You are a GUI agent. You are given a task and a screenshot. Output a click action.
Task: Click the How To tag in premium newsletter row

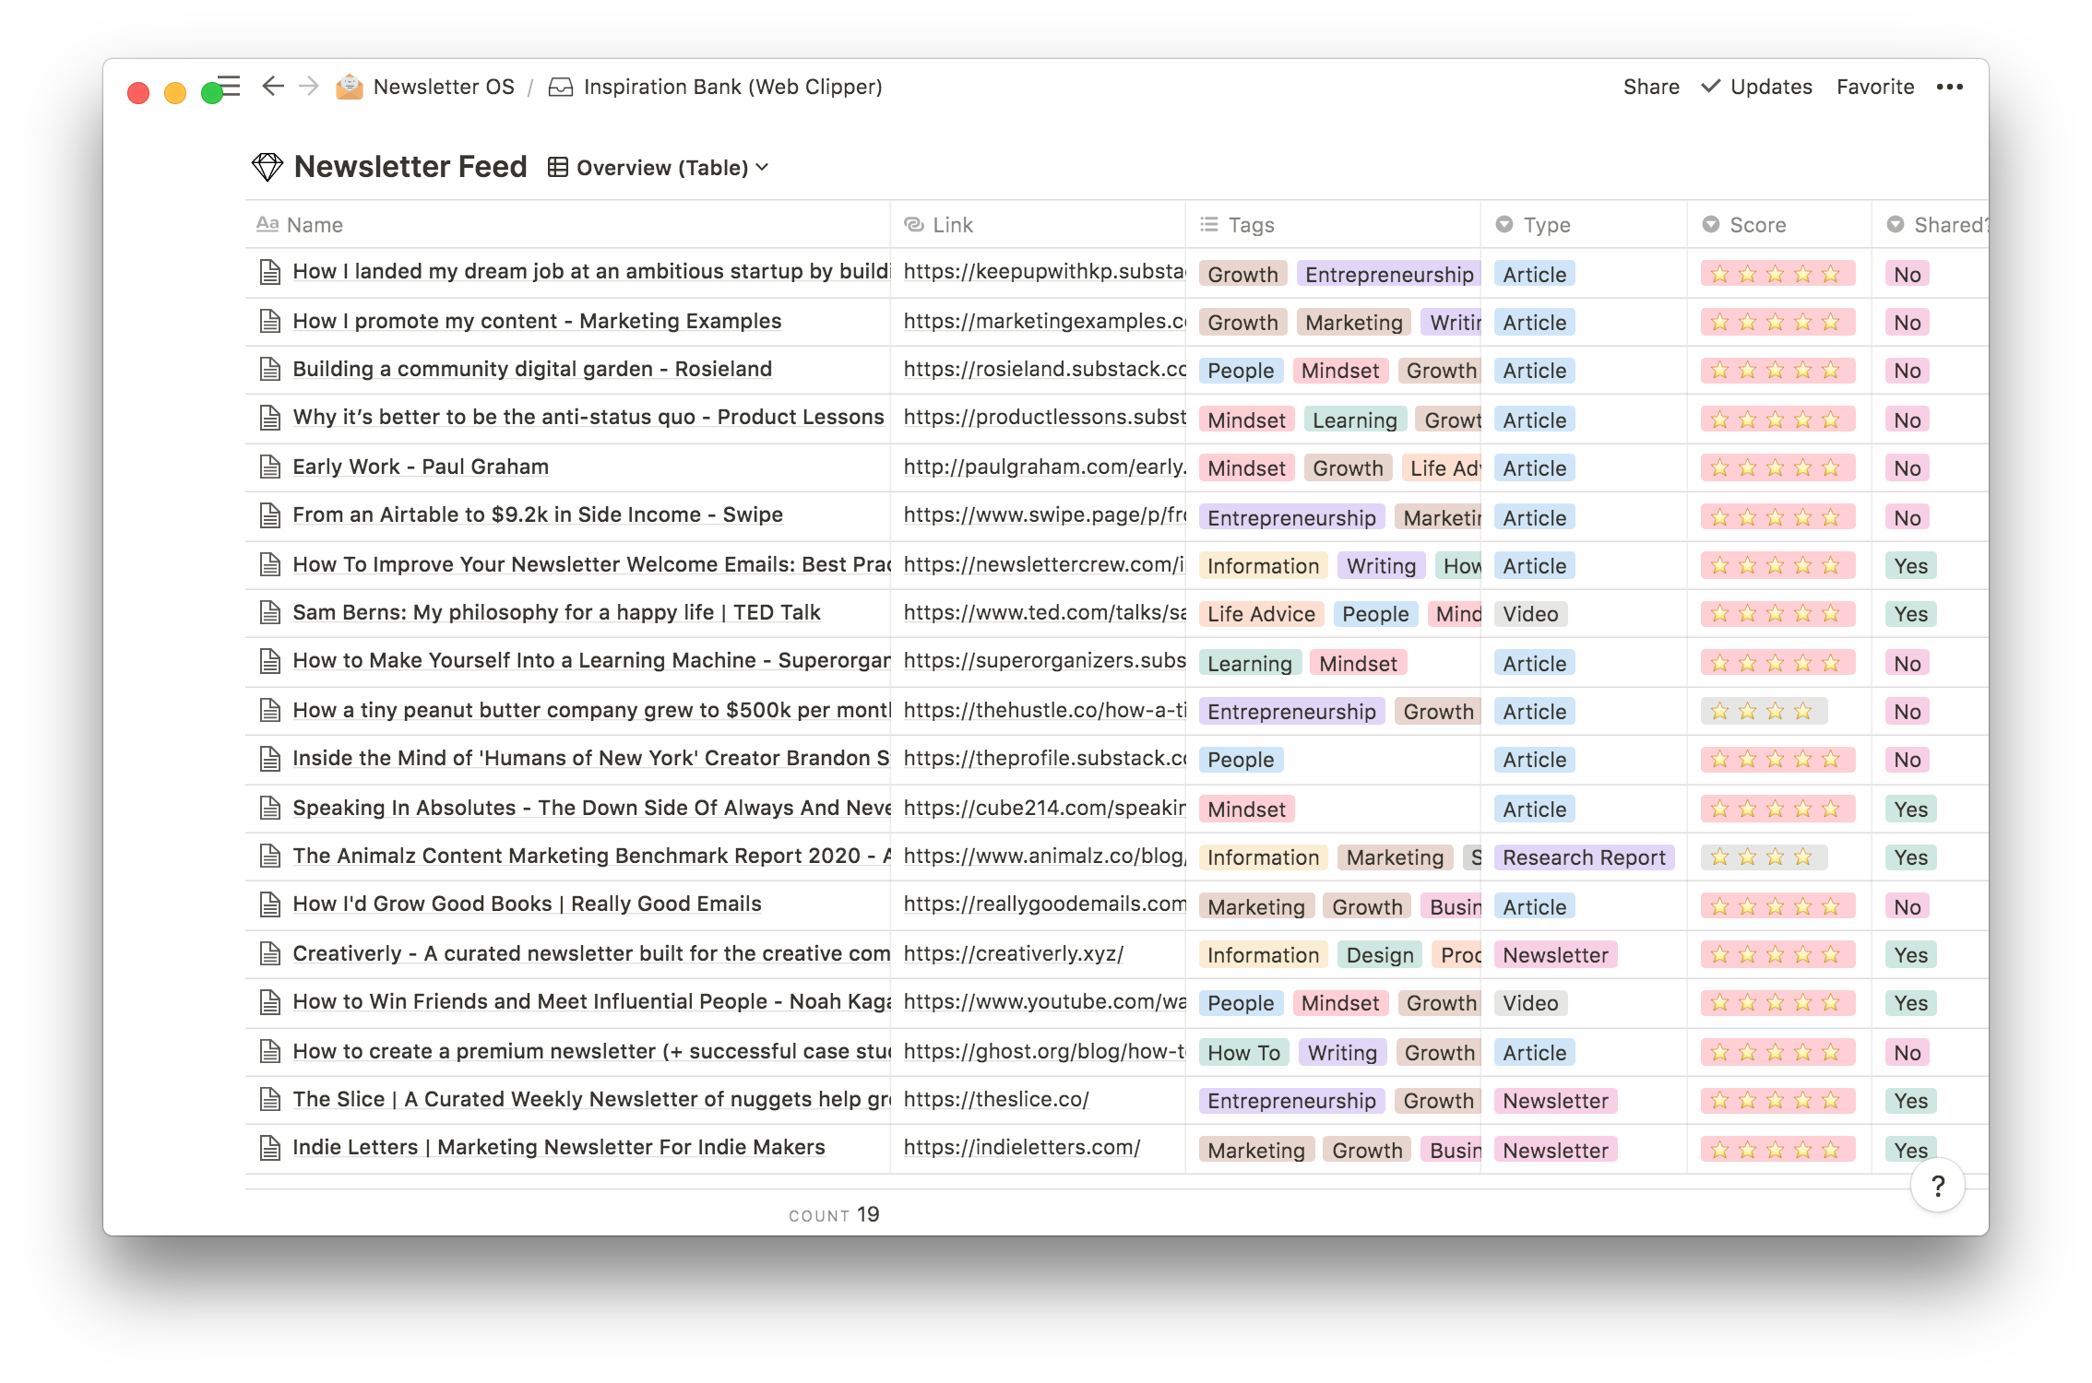(1243, 1053)
